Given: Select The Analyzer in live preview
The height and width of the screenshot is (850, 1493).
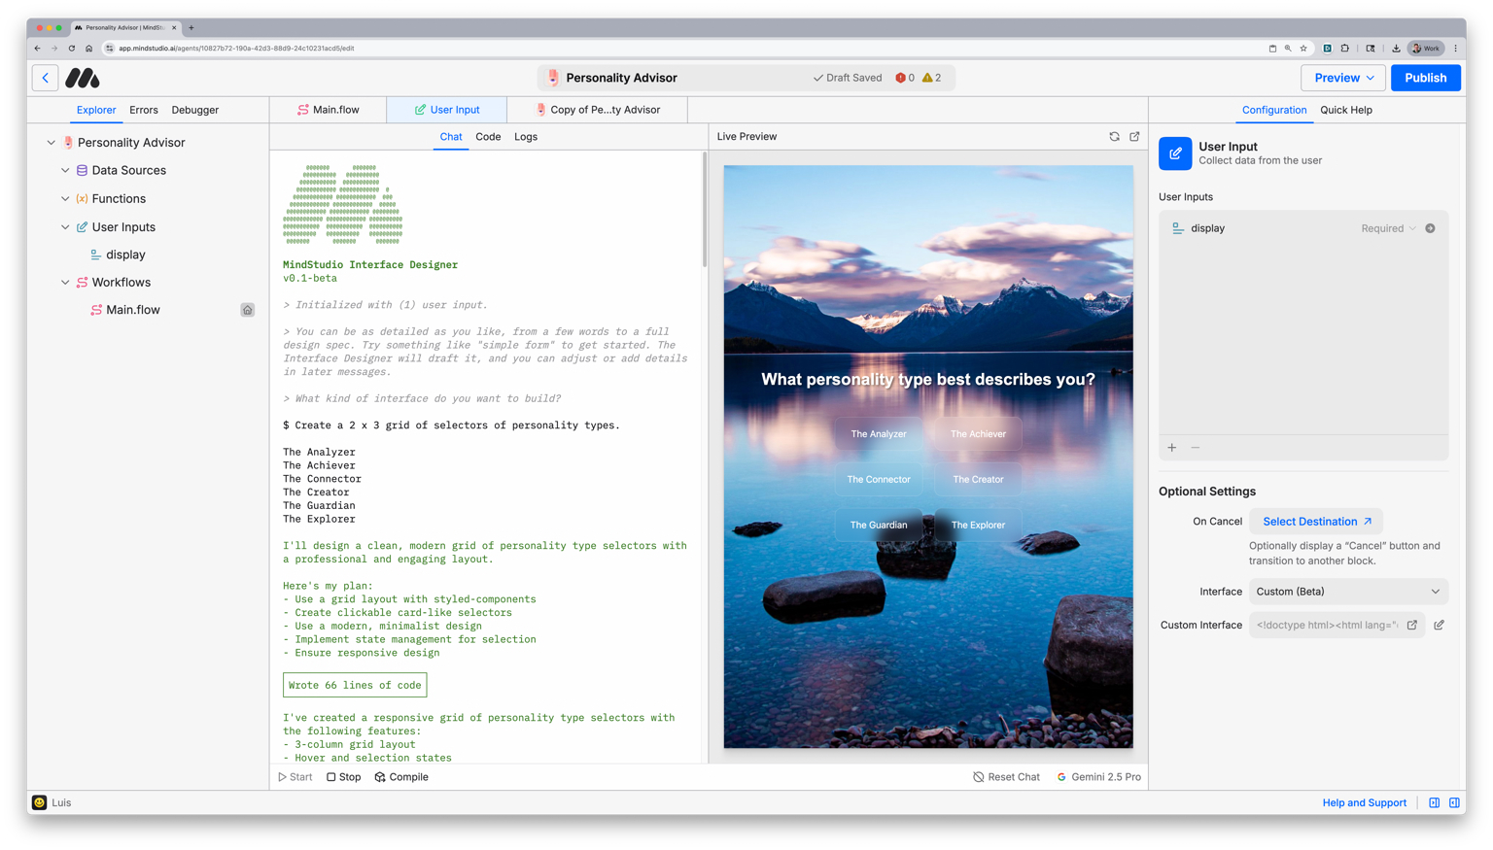Looking at the screenshot, I should coord(879,434).
